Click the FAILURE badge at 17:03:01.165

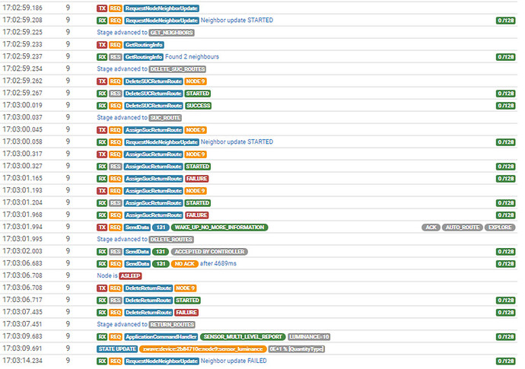(197, 179)
